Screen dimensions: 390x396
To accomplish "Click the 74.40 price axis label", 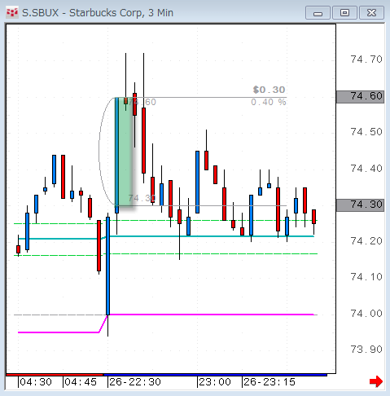I will (366, 169).
